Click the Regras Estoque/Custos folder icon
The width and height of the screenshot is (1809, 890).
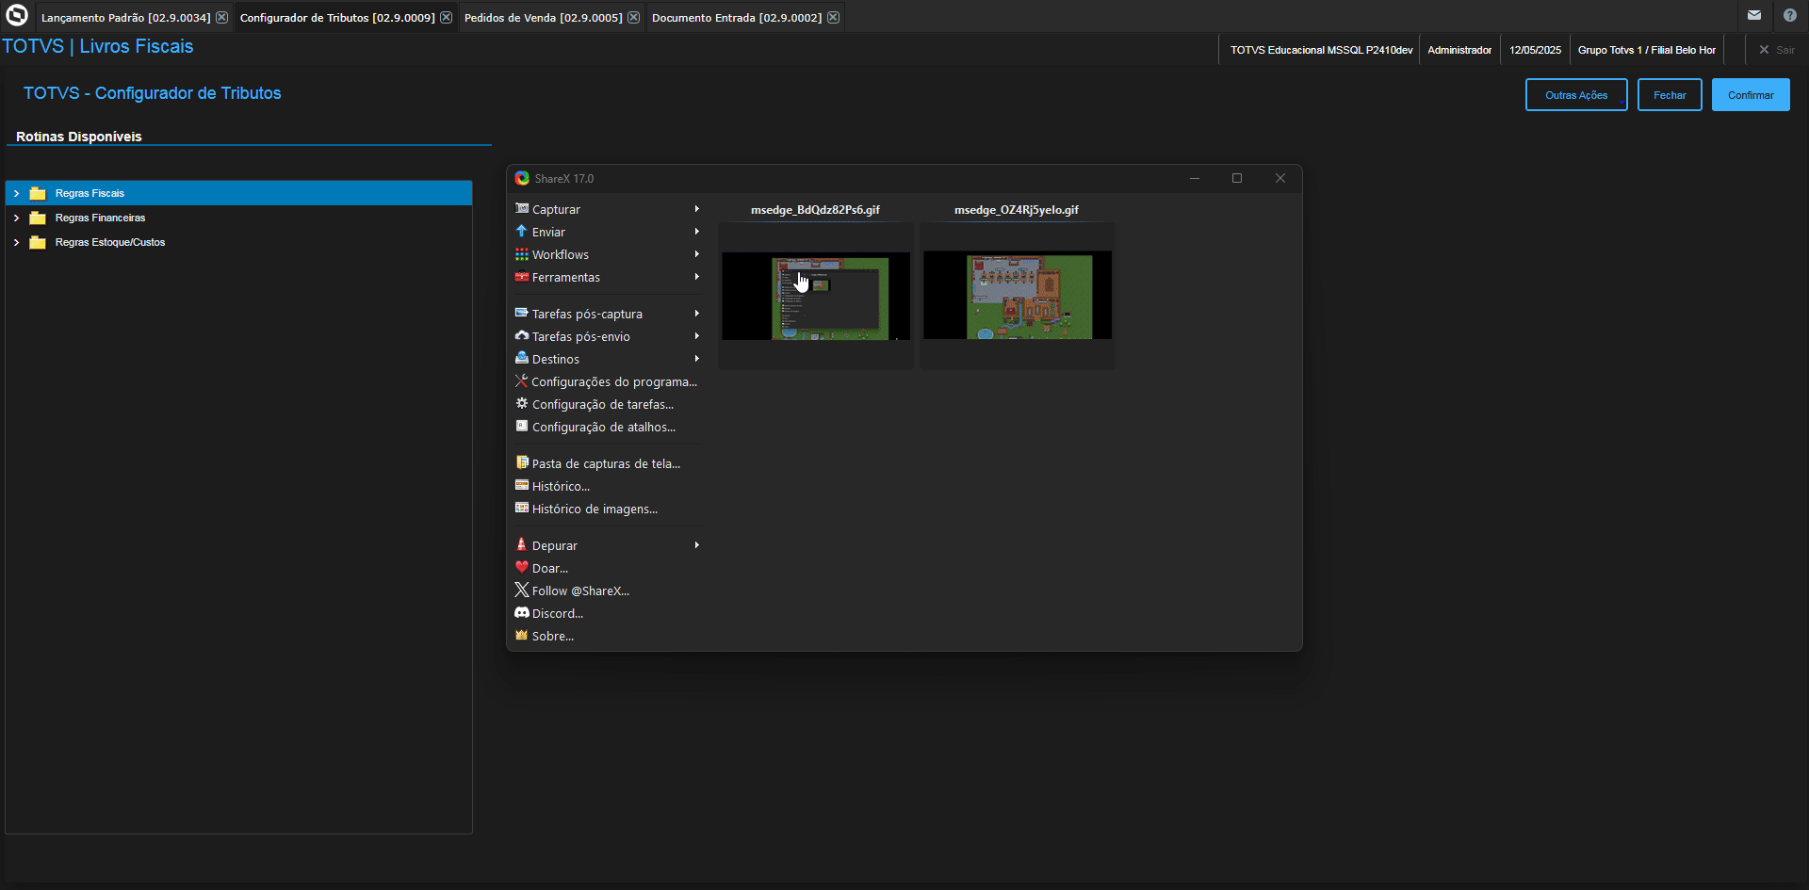[38, 242]
